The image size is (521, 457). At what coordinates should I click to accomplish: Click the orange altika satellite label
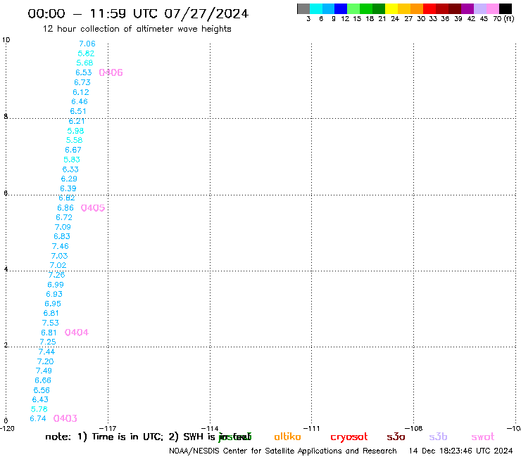click(287, 437)
